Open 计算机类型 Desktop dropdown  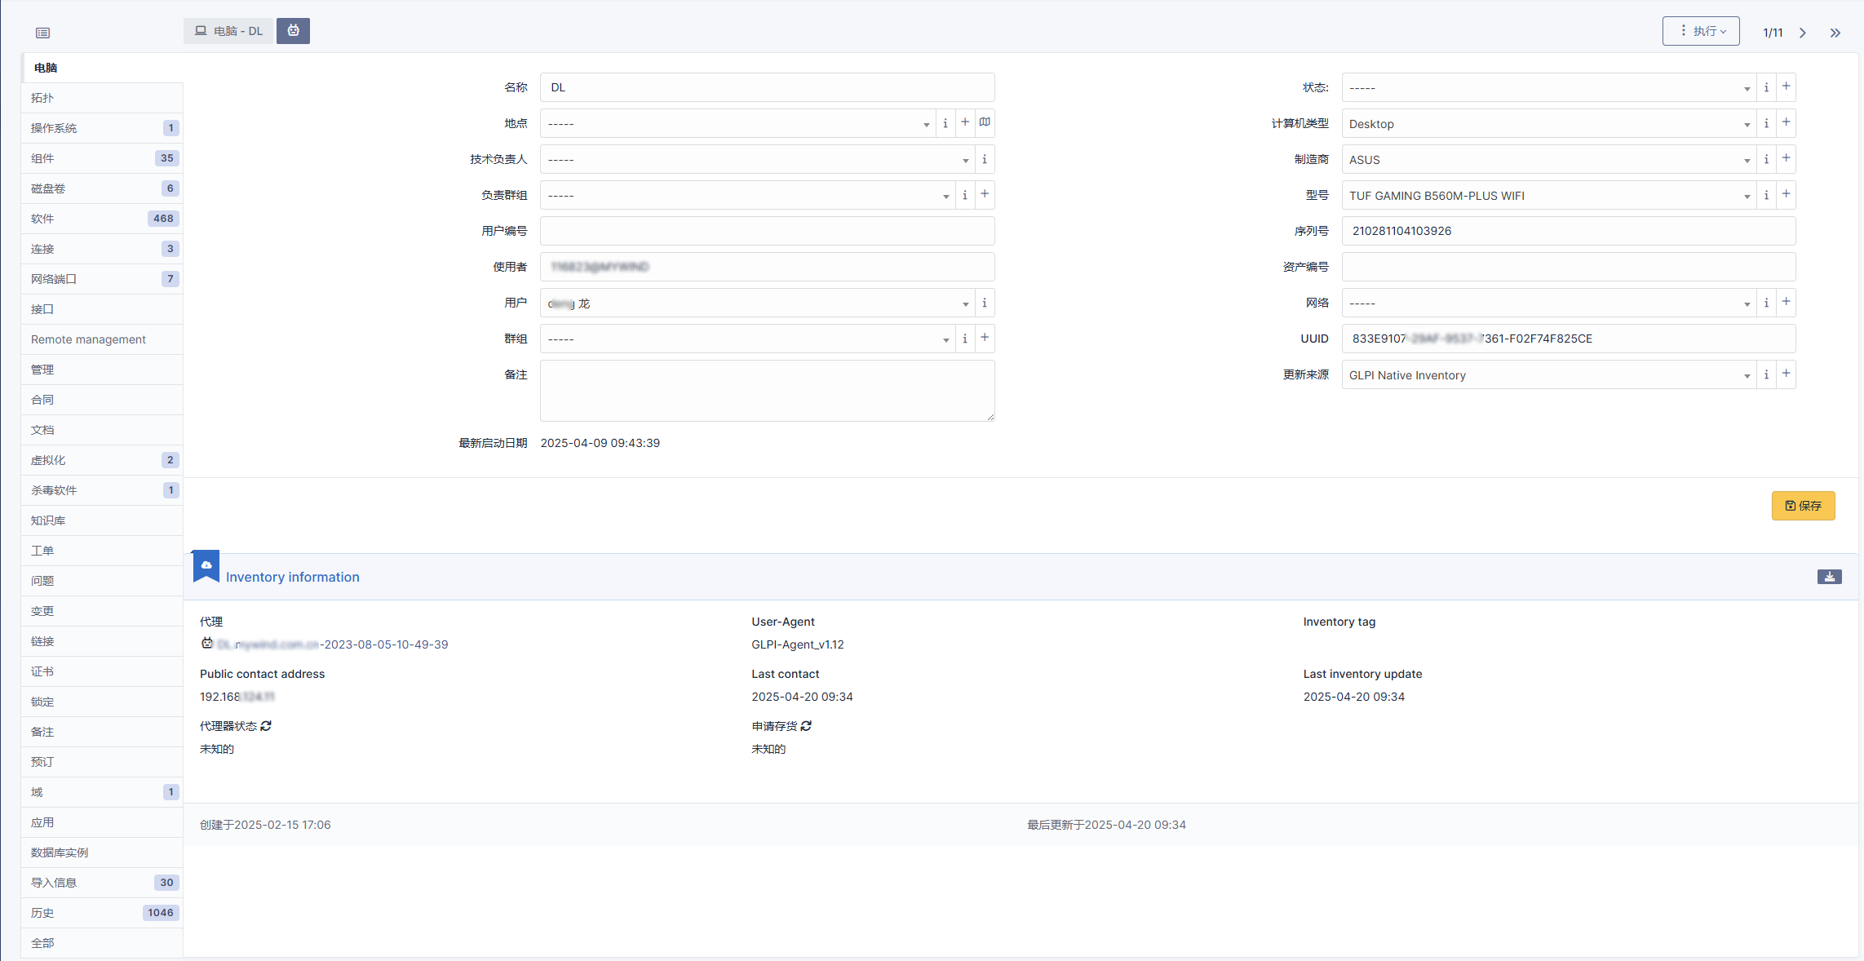pos(1549,123)
